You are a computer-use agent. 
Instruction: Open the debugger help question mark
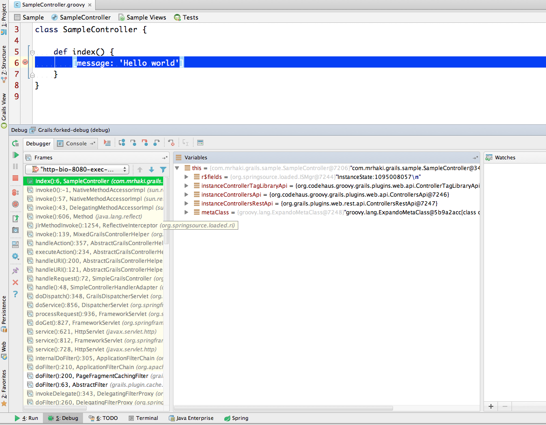pyautogui.click(x=15, y=294)
